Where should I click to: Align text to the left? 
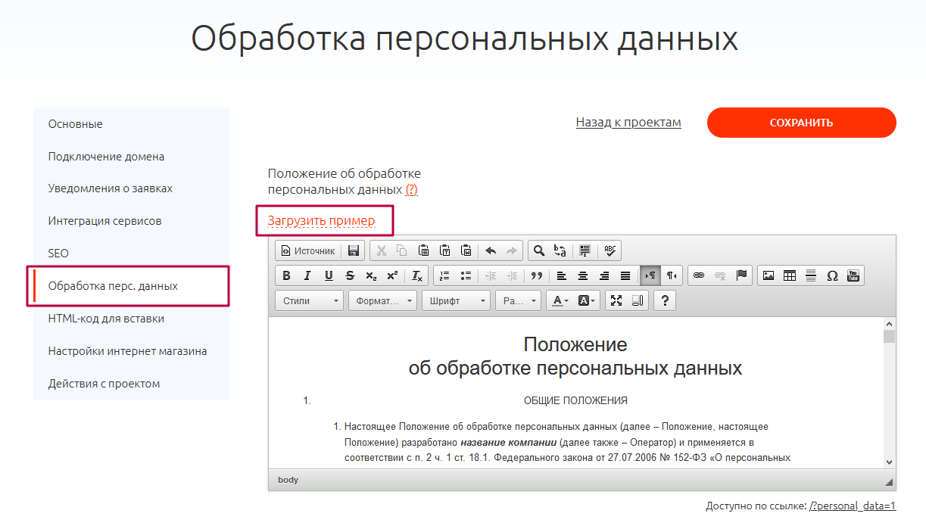click(x=561, y=275)
